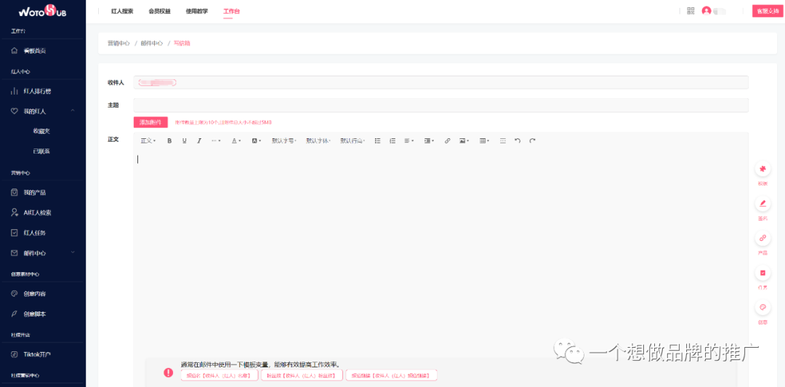Open the insert table dropdown
The height and width of the screenshot is (387, 785).
click(x=485, y=141)
